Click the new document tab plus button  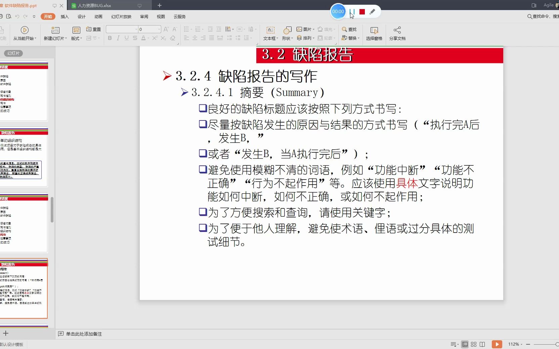[160, 5]
